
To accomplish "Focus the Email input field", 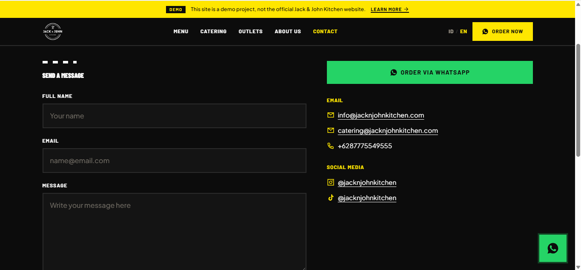I will coord(175,161).
